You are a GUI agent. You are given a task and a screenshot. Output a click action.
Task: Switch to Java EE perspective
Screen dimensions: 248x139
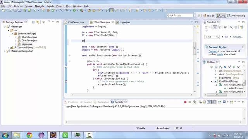(209, 15)
